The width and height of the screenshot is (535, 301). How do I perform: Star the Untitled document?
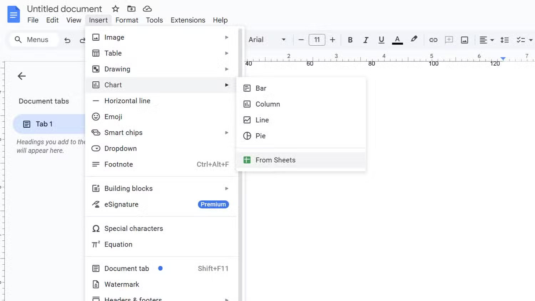(x=116, y=9)
